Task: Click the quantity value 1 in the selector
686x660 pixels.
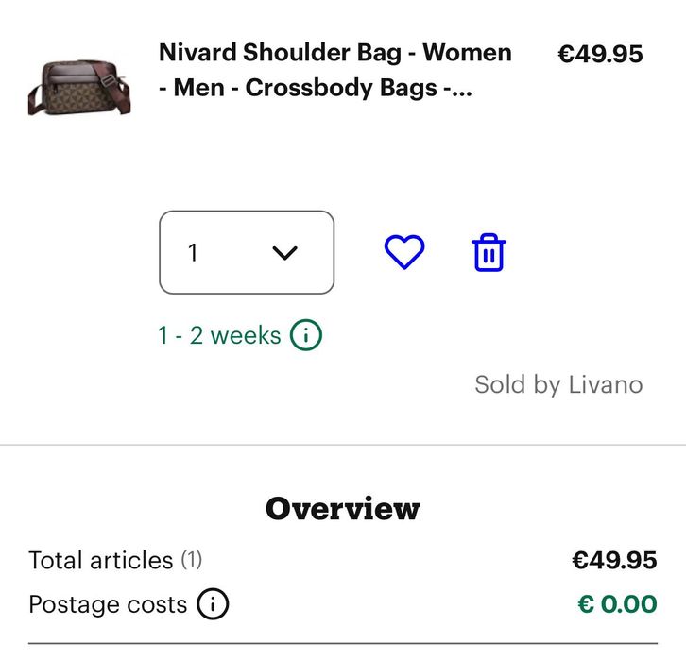Action: click(194, 252)
